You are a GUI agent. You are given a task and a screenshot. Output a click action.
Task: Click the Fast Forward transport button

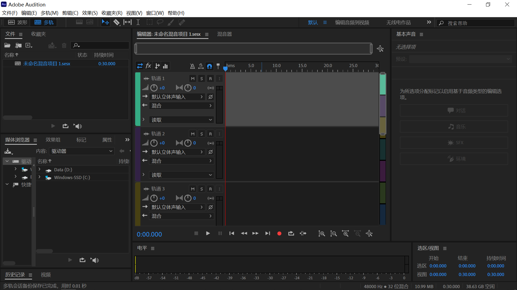(256, 234)
